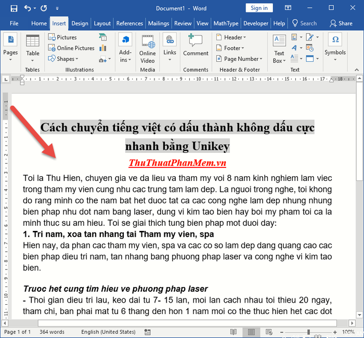Open the Shapes gallery
Viewport: 364px width, 338px height.
pyautogui.click(x=63, y=59)
